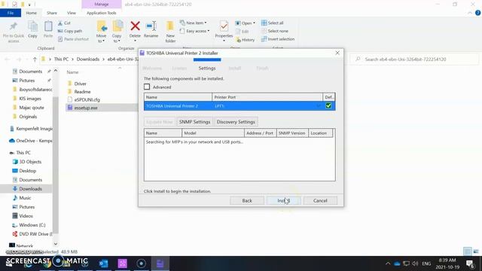Choose Paste shortcut in ribbon

73,39
